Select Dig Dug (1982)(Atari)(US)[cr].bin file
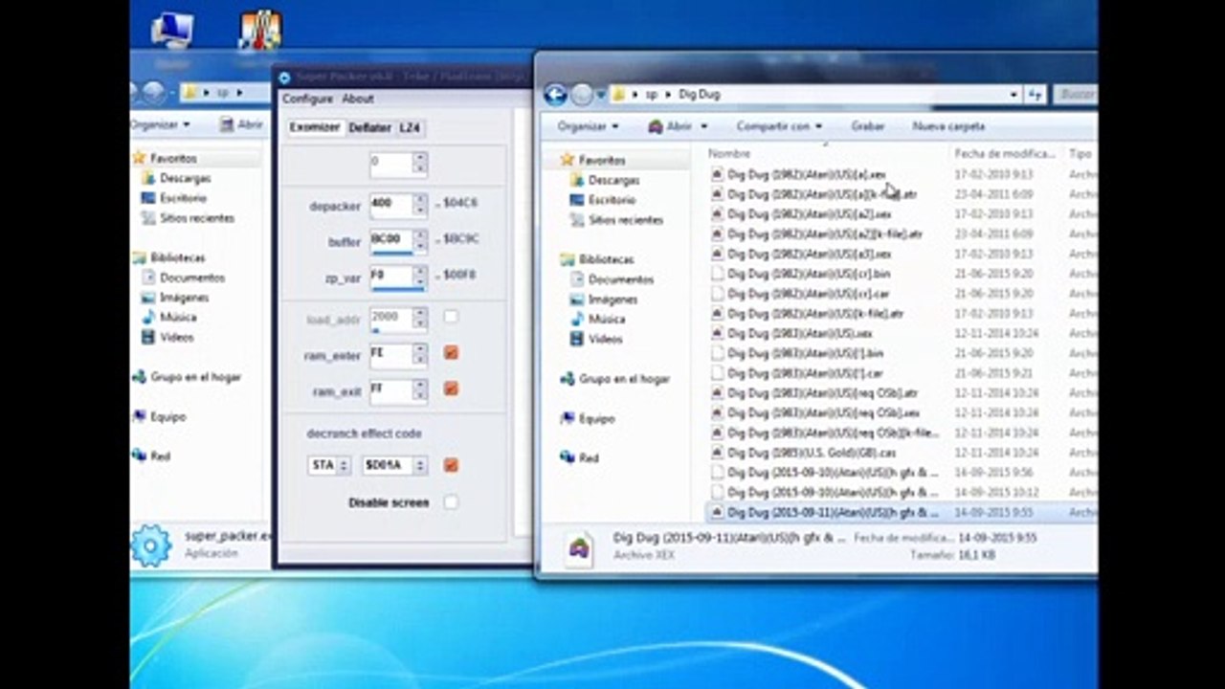 click(x=809, y=274)
